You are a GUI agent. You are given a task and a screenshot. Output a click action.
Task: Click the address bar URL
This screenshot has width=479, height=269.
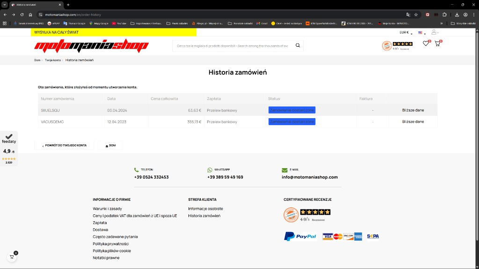coord(73,14)
